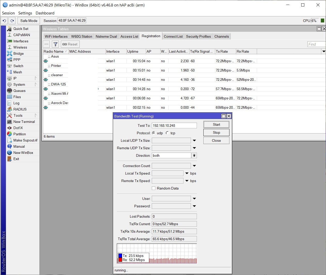This screenshot has width=326, height=275.
Task: Select the tcp protocol radio button
Action: click(167, 133)
